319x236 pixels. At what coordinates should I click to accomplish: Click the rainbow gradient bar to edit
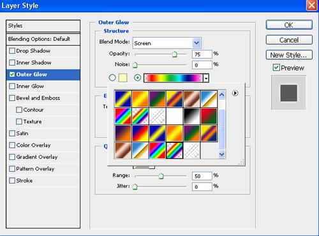174,78
